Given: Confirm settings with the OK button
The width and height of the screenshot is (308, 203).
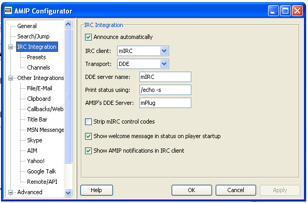Looking at the screenshot, I should (x=191, y=190).
